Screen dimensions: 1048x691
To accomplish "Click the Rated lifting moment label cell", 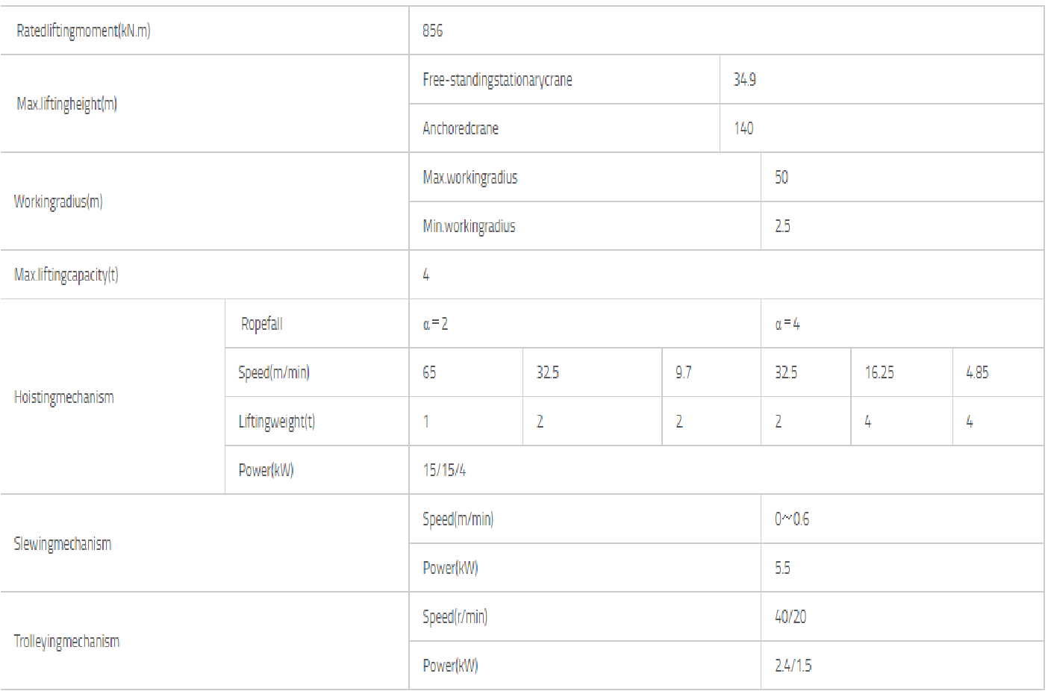I will (84, 31).
